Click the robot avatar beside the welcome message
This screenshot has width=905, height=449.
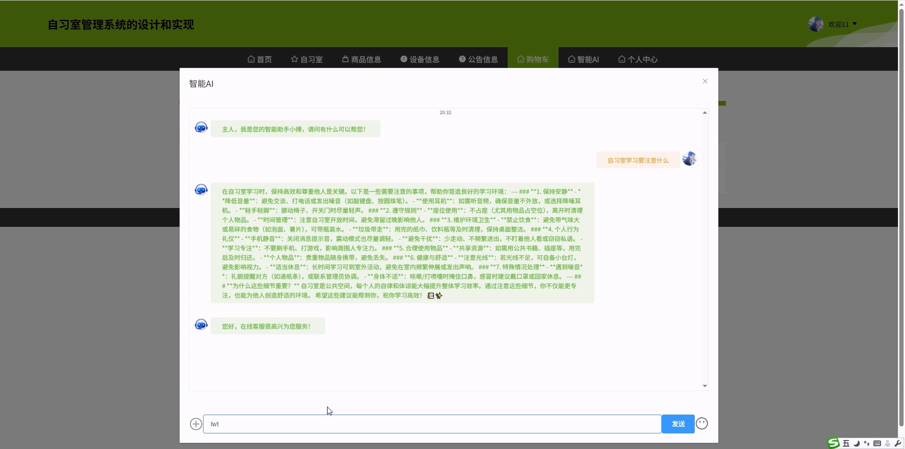[201, 127]
